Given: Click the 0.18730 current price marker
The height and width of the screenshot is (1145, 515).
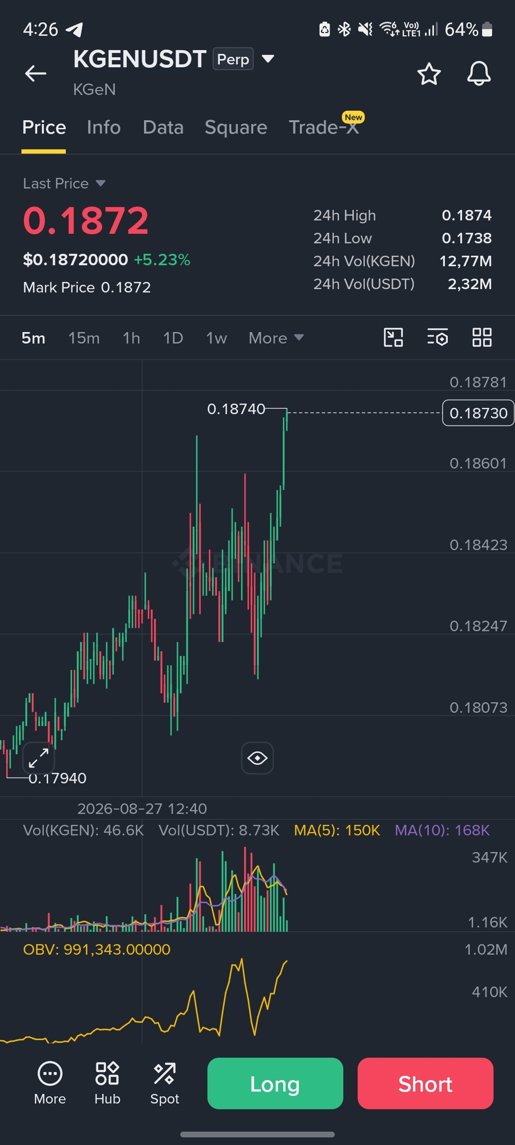Looking at the screenshot, I should point(478,413).
